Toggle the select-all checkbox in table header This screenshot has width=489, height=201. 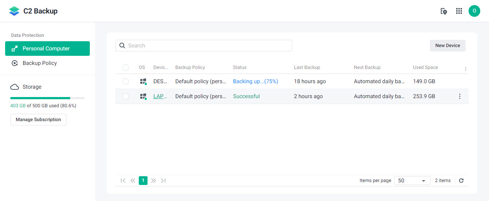click(x=126, y=67)
